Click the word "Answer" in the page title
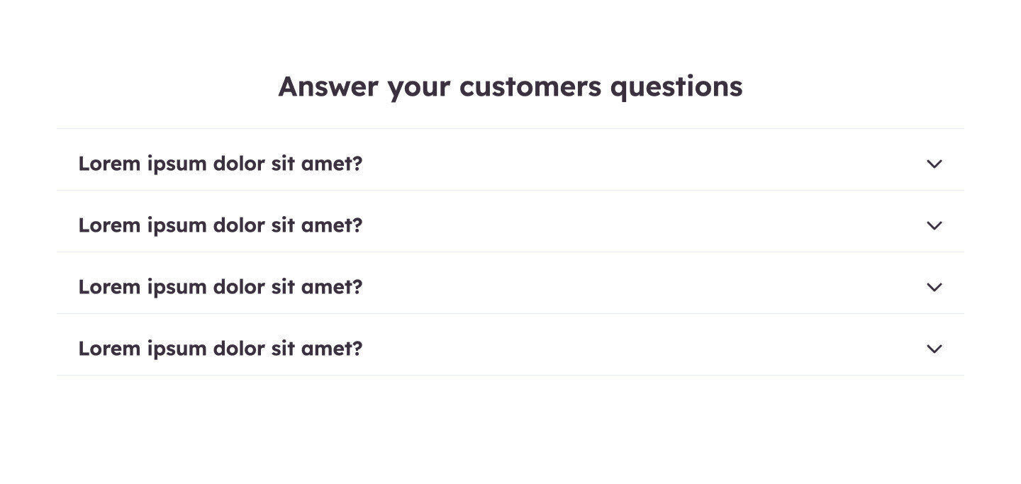Viewport: 1021px width, 484px height. tap(328, 86)
